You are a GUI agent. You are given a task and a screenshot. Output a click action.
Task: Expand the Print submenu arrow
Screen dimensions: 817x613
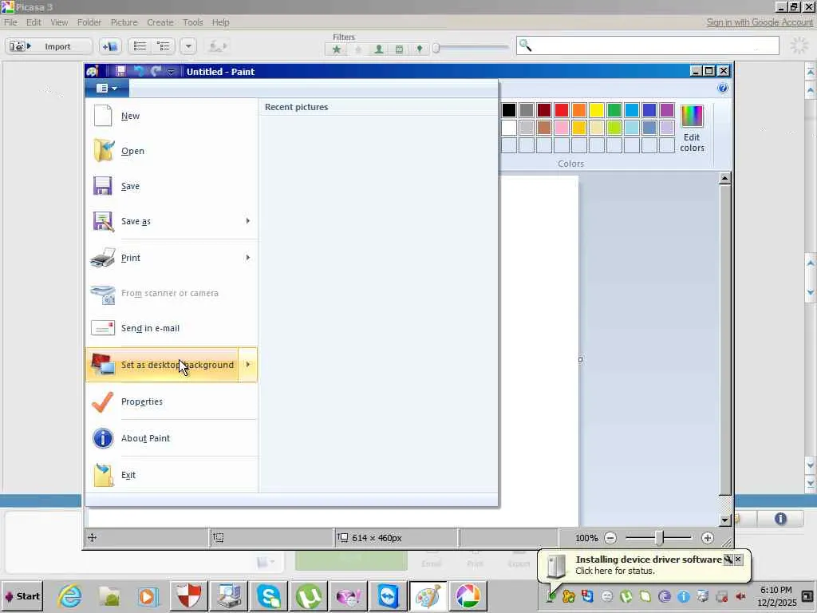[248, 258]
